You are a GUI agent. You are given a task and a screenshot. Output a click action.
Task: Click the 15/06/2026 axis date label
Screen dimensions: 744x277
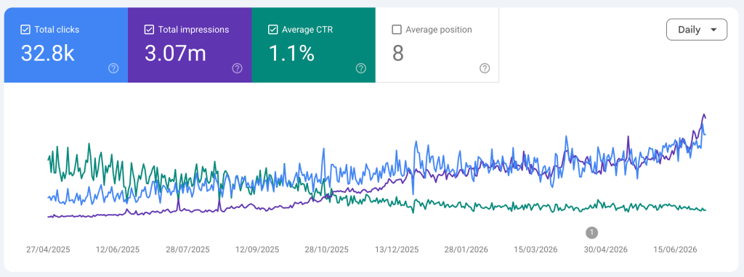click(675, 249)
